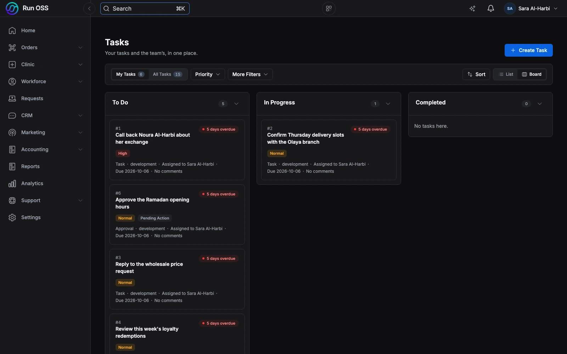This screenshot has height=354, width=567.
Task: Open the More Filters dropdown
Action: [x=250, y=74]
